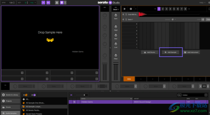
Task: Collapse the mixer with the left arrow
Action: [110, 48]
